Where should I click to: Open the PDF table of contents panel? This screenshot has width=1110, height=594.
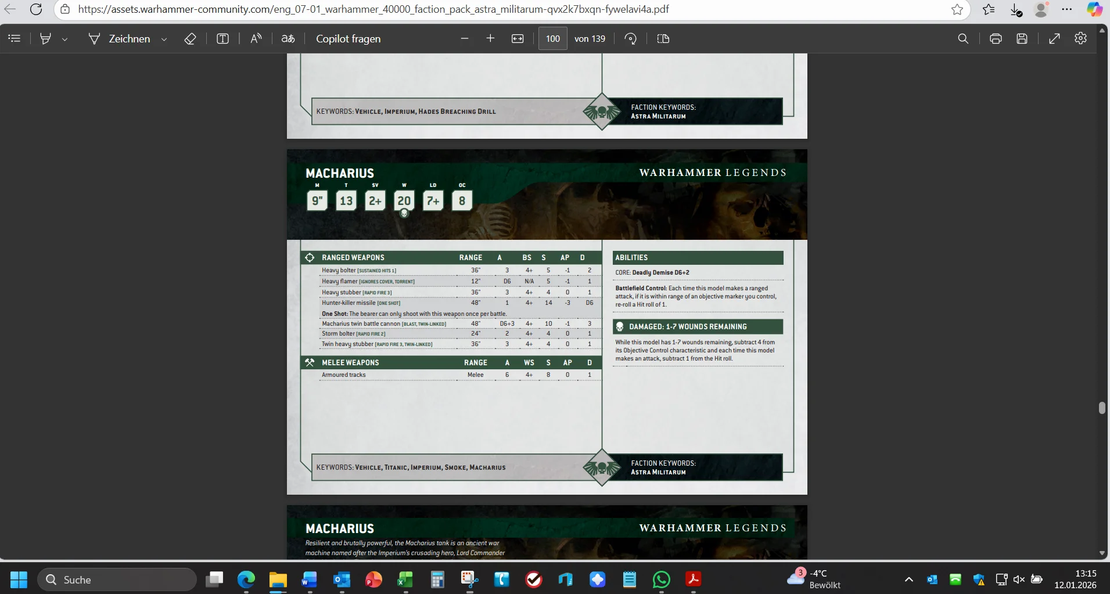[x=15, y=38]
